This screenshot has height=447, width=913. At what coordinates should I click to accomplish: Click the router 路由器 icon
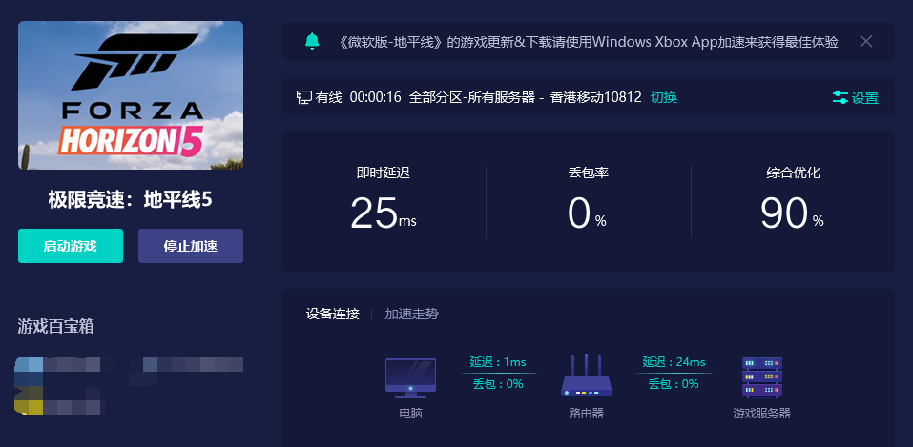click(587, 376)
